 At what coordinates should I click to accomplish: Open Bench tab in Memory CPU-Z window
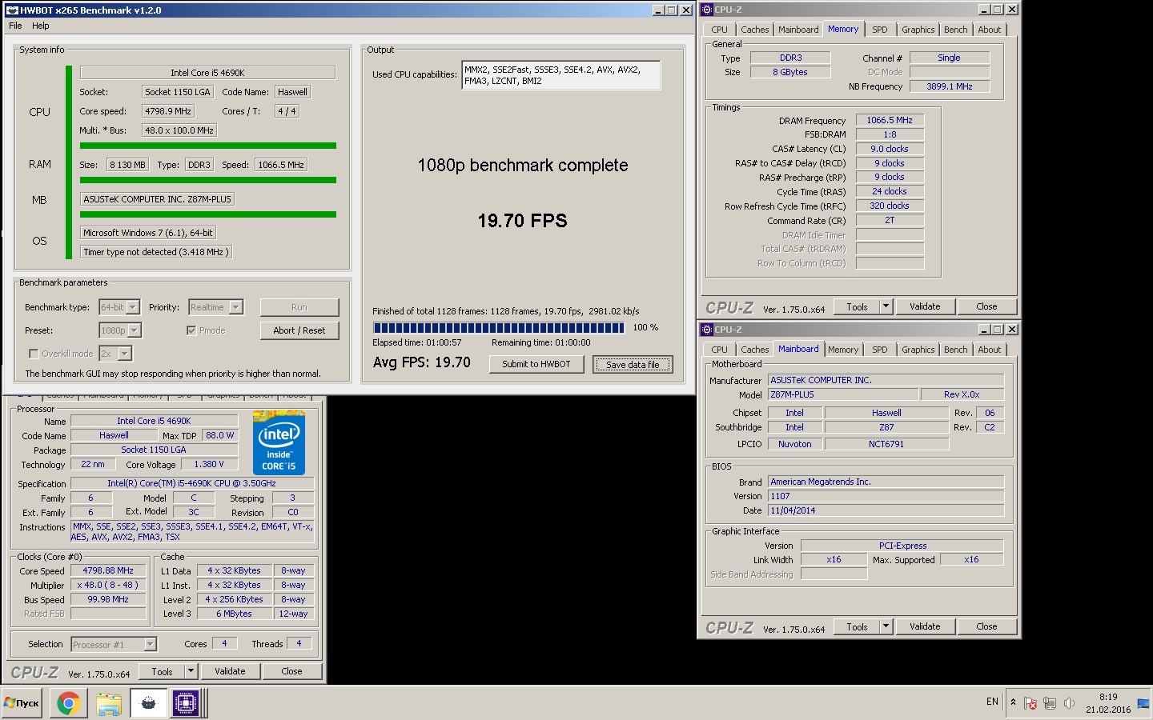click(x=955, y=30)
